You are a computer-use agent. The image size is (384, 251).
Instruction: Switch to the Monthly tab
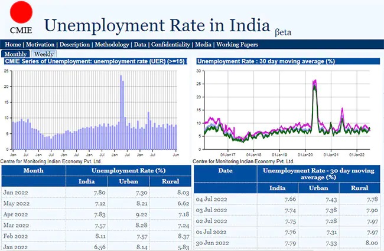pyautogui.click(x=15, y=54)
